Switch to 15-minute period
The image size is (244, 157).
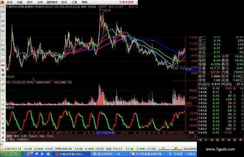click(x=3, y=104)
